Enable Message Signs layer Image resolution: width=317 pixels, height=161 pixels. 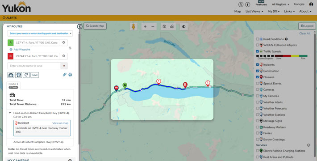point(257,121)
